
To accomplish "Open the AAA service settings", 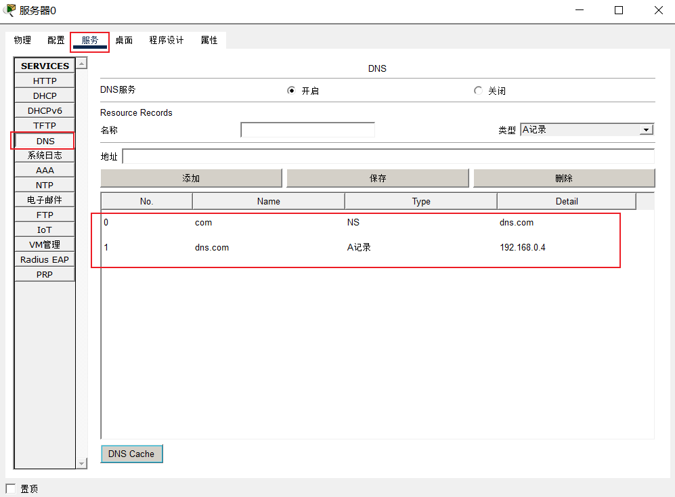I will 45,170.
